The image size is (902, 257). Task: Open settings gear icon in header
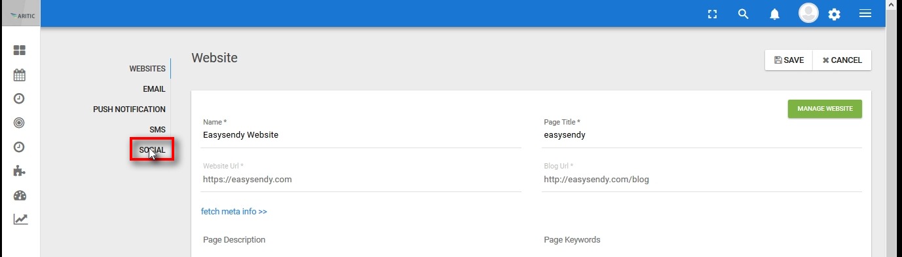click(x=834, y=14)
